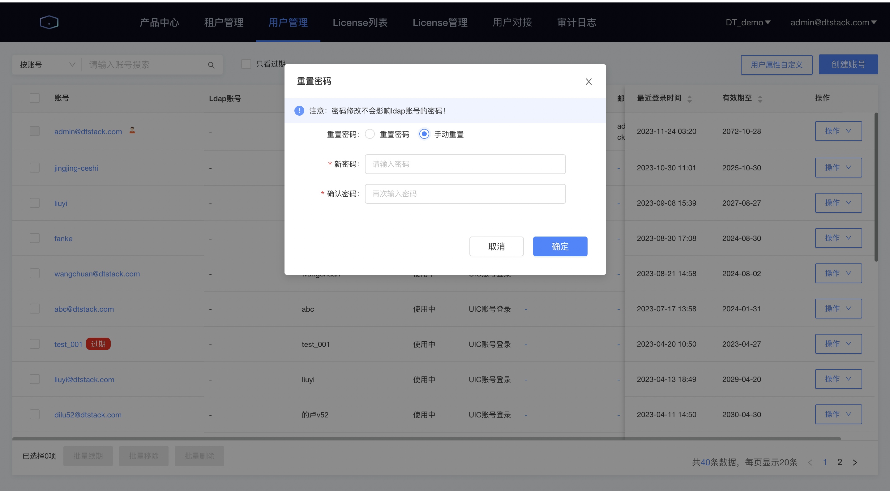Viewport: 890px width, 491px height.
Task: Click the 批量移除 button
Action: click(x=144, y=456)
